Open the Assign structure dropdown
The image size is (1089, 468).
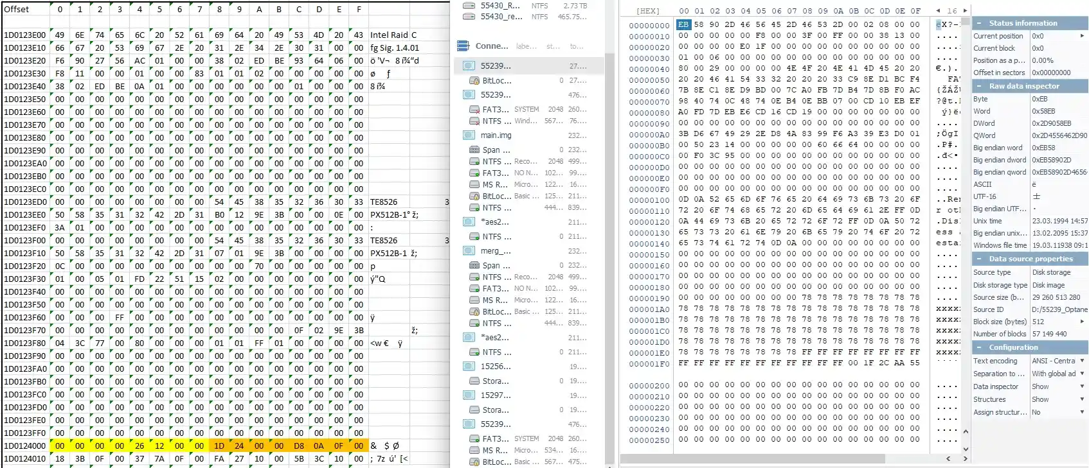point(1083,412)
